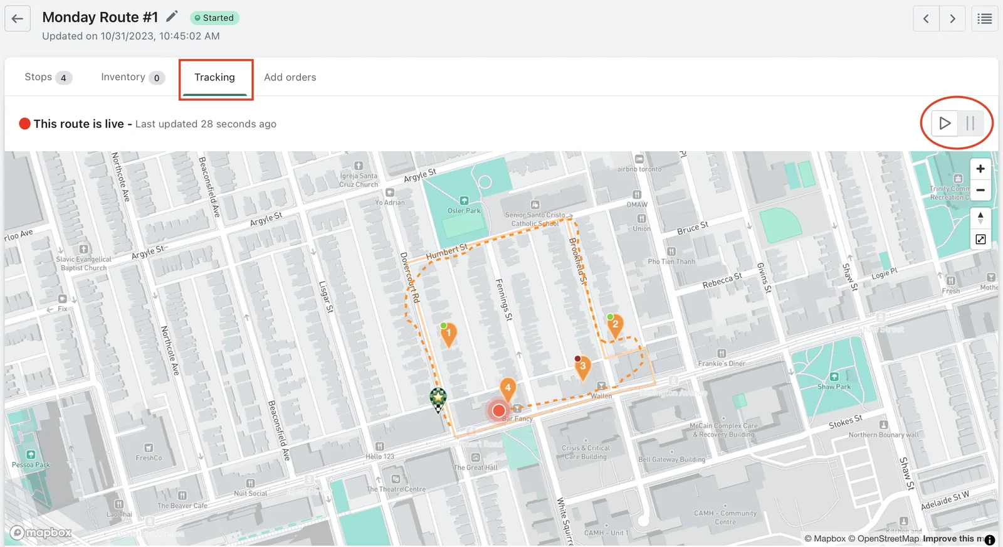Click the Frankie's Diner map label
Viewport: 1003px width, 547px height.
tap(722, 364)
